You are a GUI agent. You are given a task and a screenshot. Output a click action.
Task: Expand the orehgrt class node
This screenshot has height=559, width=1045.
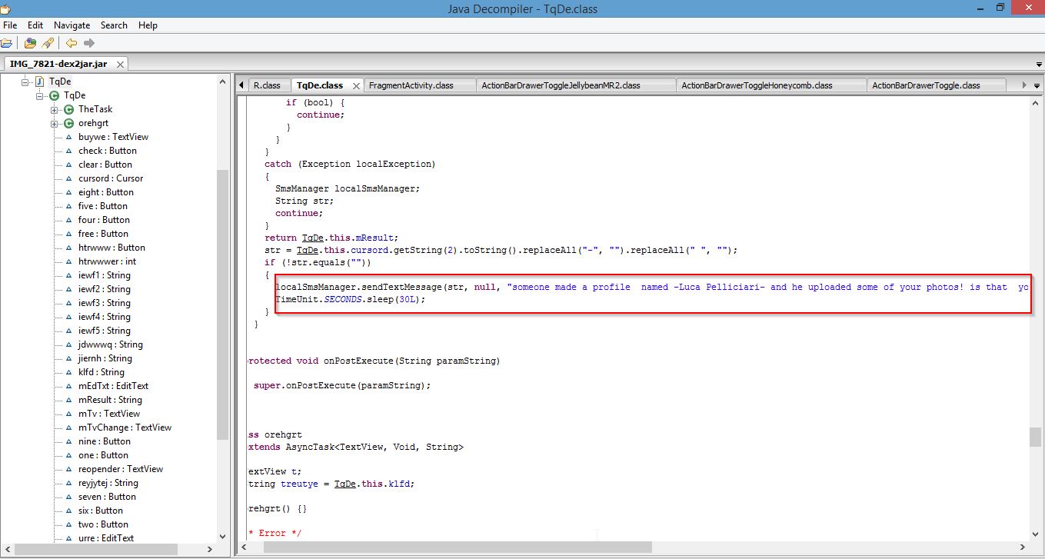(x=55, y=123)
